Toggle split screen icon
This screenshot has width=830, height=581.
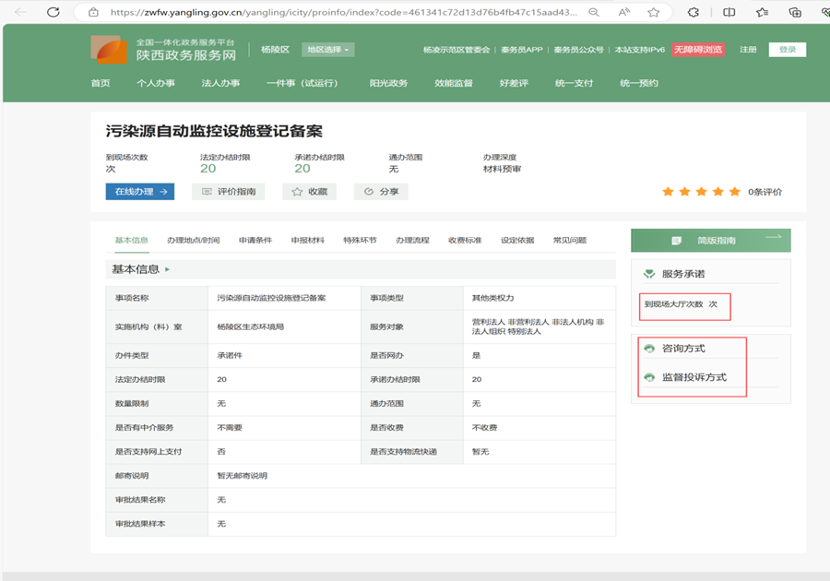729,12
